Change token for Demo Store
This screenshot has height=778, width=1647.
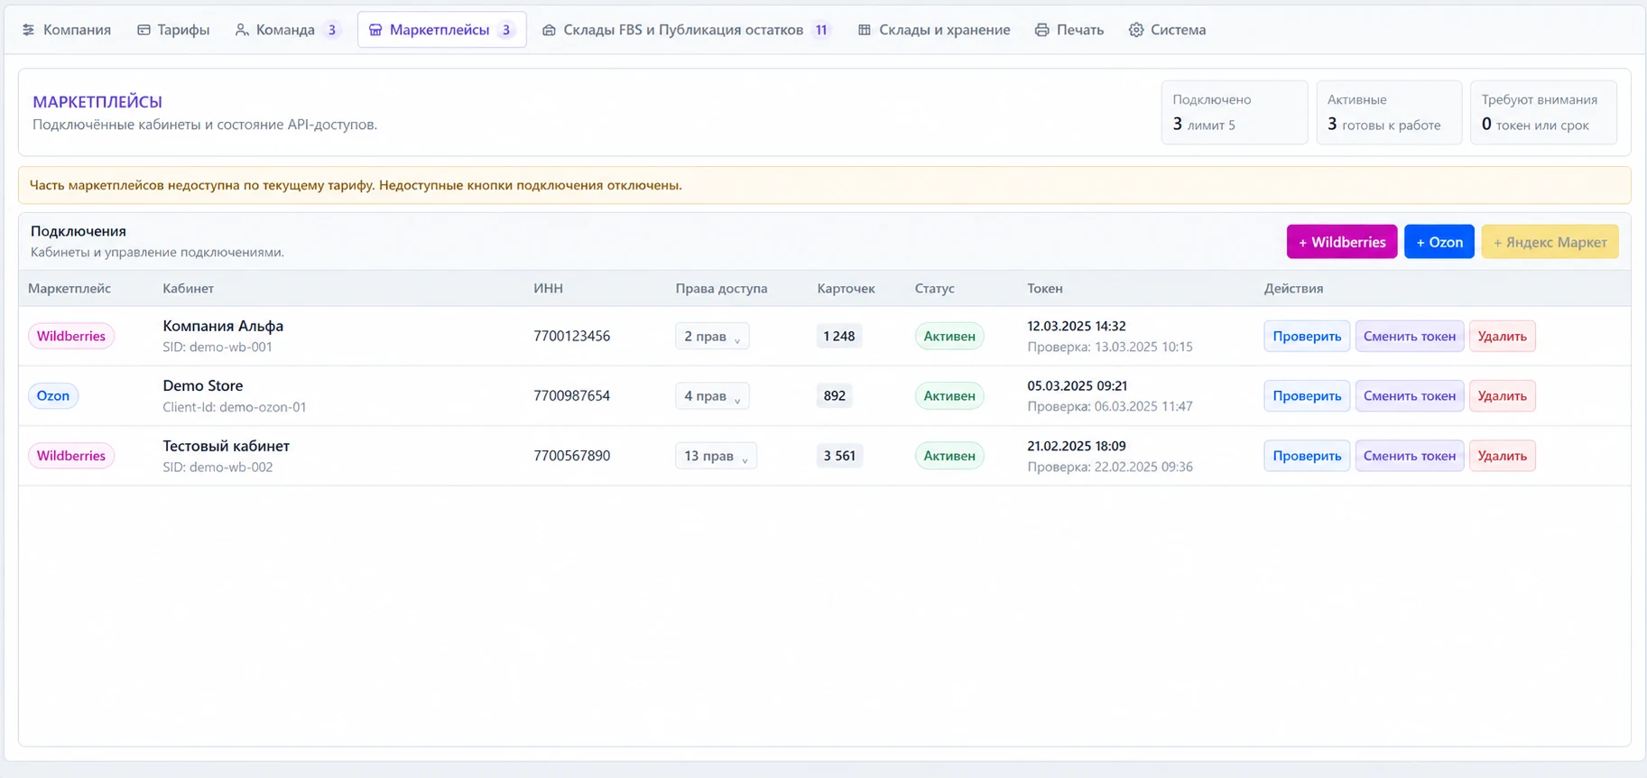[1410, 395]
